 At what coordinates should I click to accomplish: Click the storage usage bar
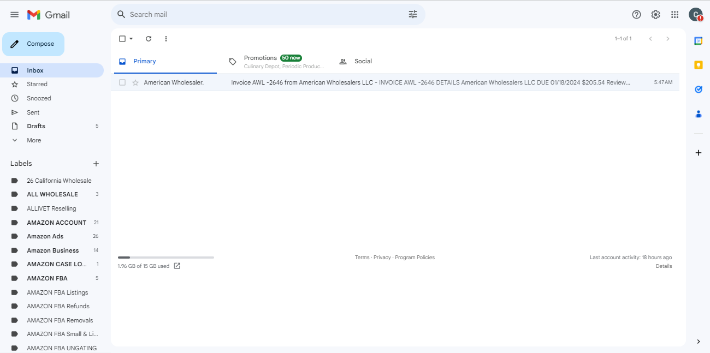[x=166, y=257]
